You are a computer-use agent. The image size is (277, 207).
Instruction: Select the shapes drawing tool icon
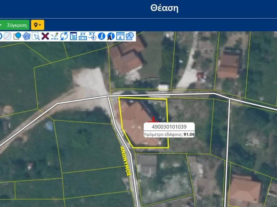[x=130, y=36]
